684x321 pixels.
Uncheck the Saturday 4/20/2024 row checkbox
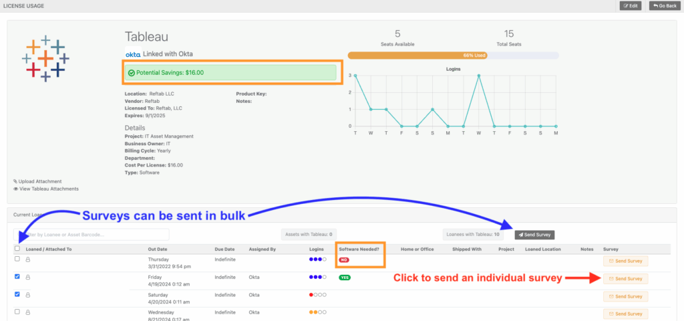point(17,294)
